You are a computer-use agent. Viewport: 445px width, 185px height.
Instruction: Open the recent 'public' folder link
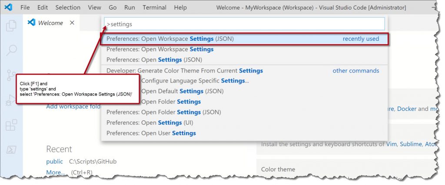(54, 162)
